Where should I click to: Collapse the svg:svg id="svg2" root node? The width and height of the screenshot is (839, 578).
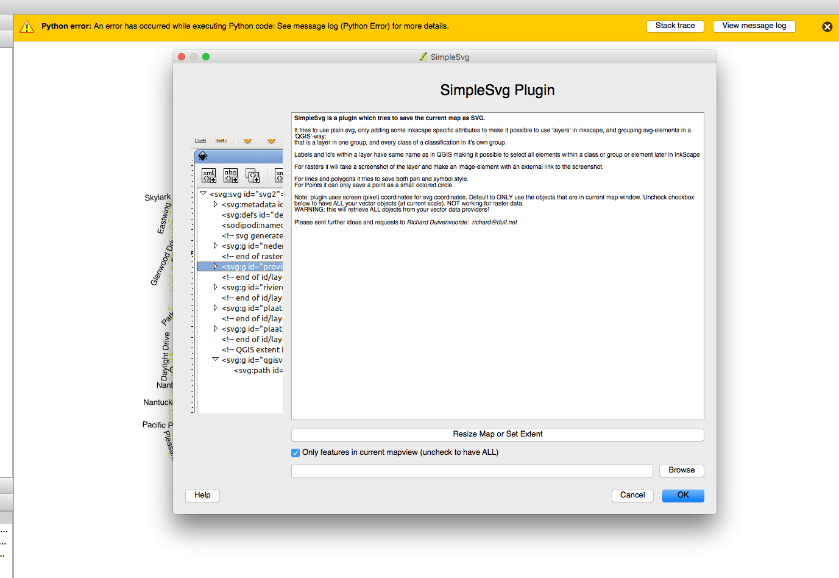(x=204, y=194)
